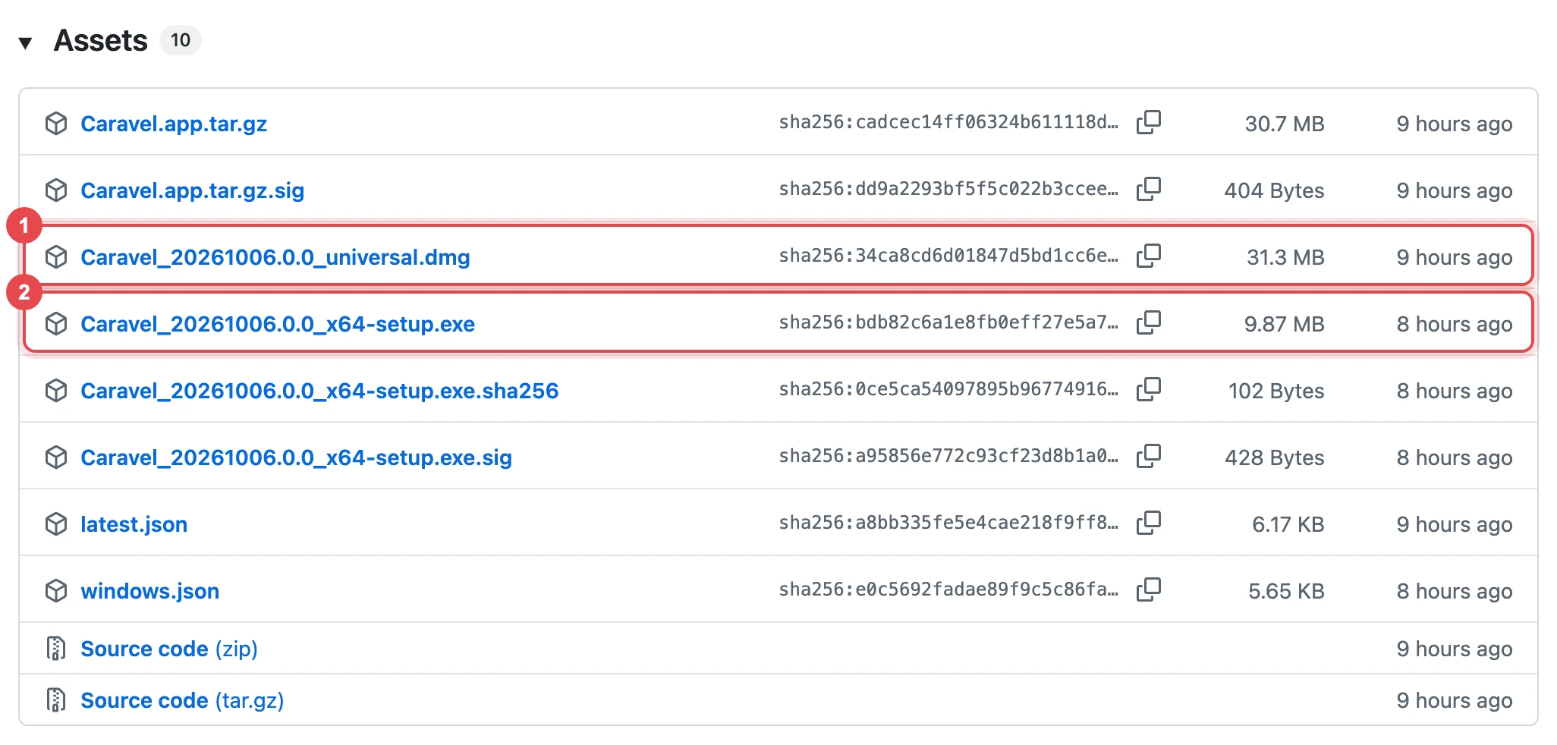Download Caravel_20261006.0.0_universal.dmg
The width and height of the screenshot is (1557, 745).
(275, 257)
